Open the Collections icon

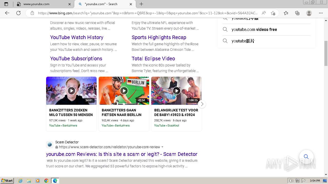pyautogui.click(x=297, y=13)
